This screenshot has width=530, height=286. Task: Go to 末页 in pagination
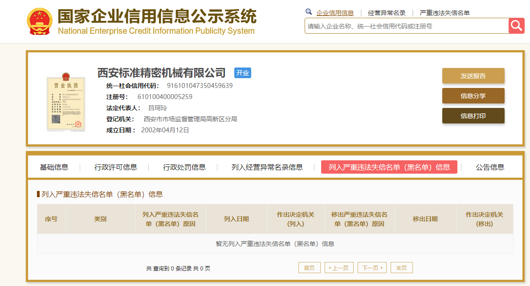(x=402, y=268)
